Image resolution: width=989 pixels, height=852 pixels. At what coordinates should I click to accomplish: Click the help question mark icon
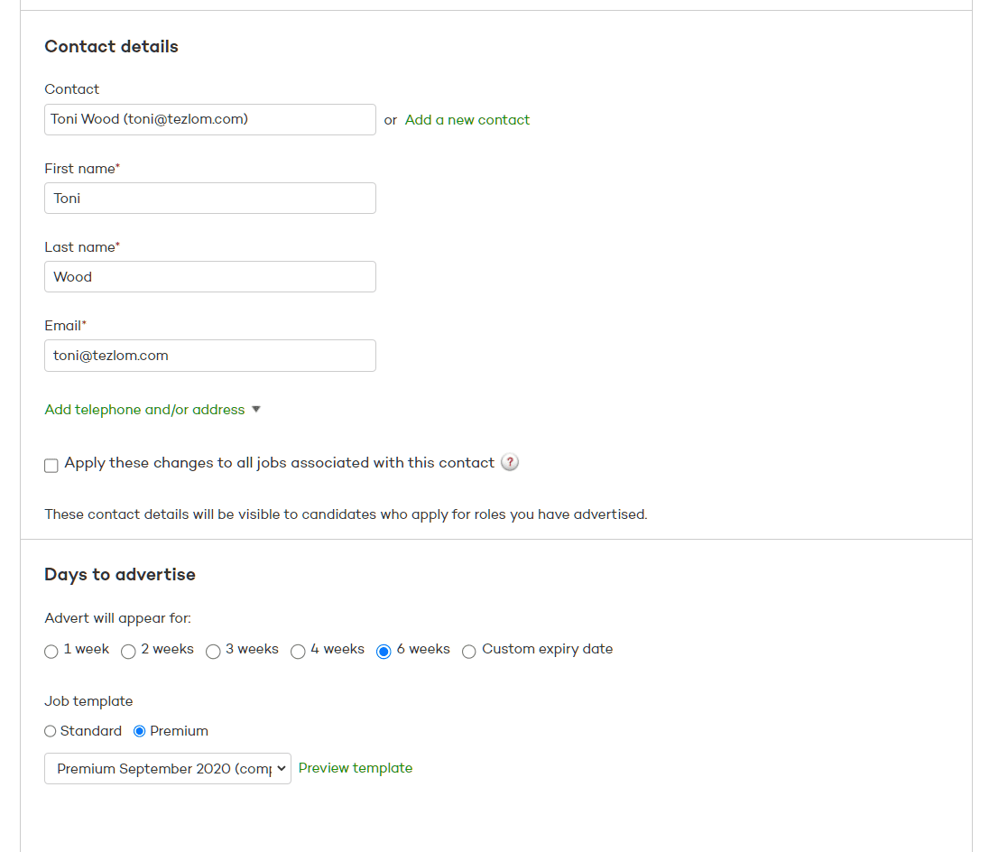[x=510, y=462]
